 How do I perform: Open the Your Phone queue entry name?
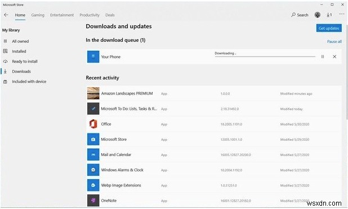point(111,57)
